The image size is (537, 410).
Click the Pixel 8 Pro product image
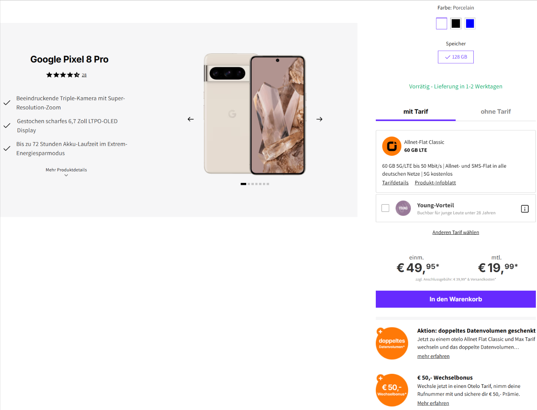coord(255,114)
